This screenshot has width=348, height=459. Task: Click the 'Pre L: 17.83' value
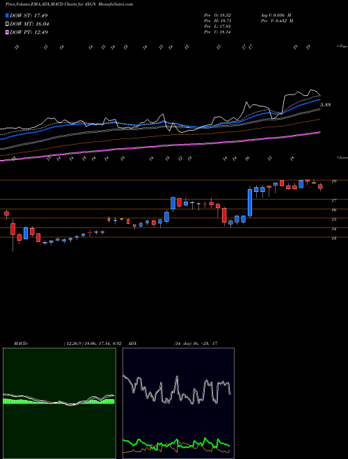[217, 26]
